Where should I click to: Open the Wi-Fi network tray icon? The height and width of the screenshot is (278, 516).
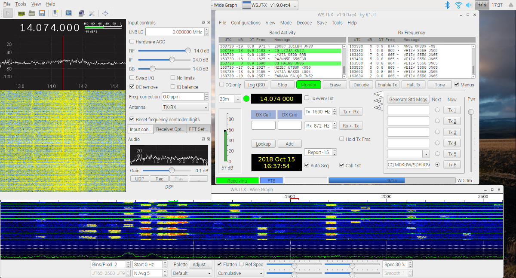tap(458, 5)
